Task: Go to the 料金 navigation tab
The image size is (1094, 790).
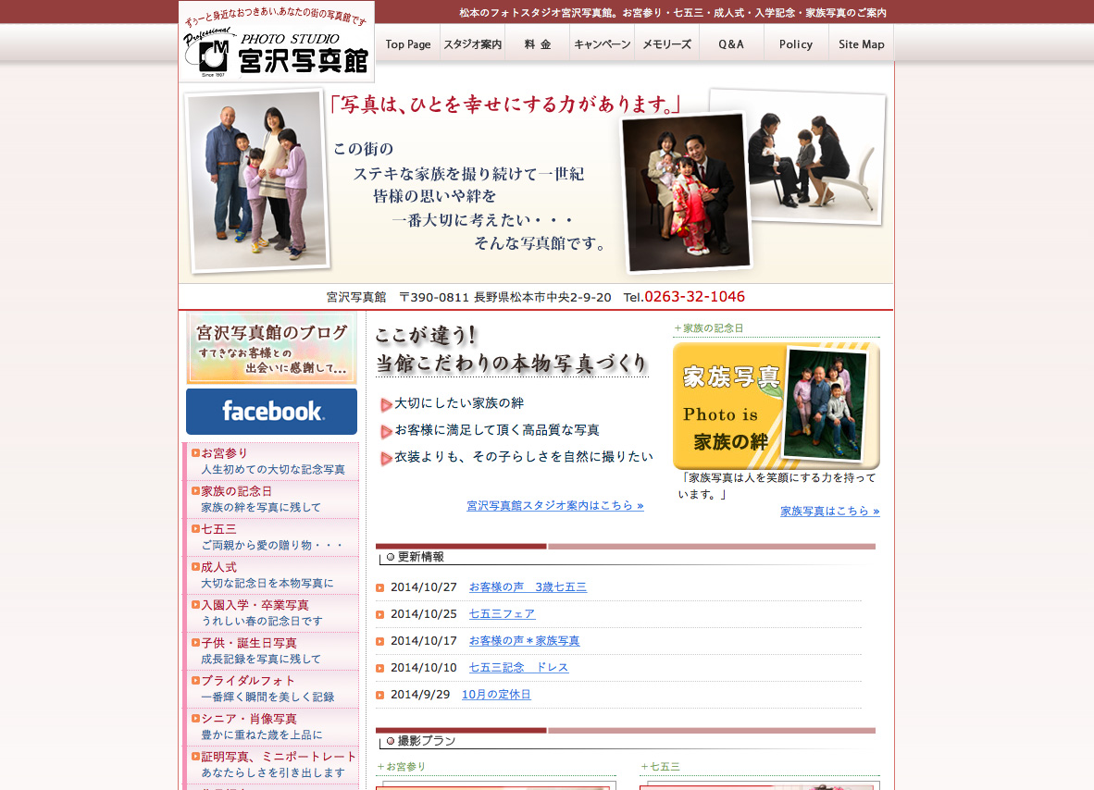Action: [x=537, y=44]
